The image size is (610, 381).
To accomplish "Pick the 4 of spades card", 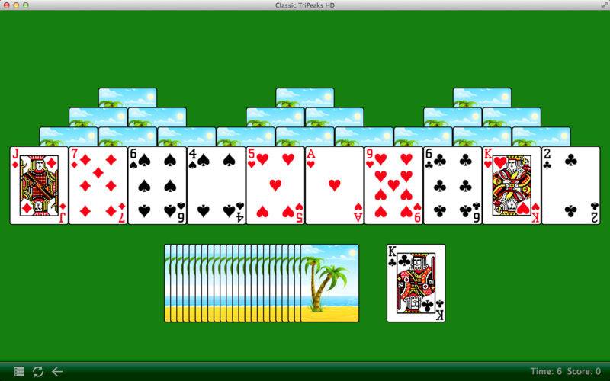I will [x=217, y=185].
